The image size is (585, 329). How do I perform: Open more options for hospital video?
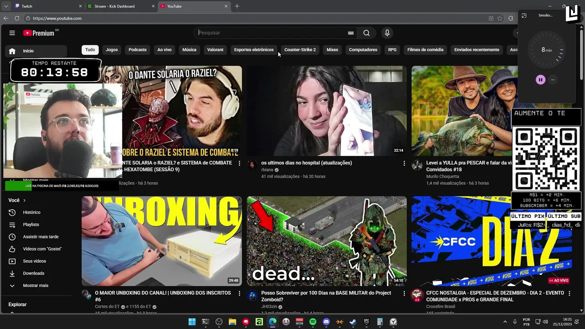404,163
